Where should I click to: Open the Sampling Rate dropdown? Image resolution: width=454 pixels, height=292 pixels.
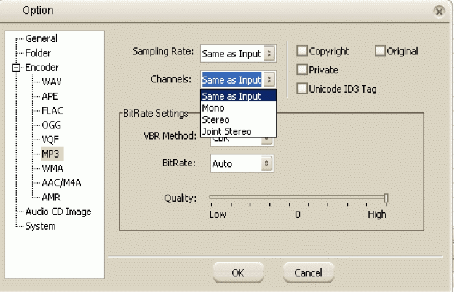tap(270, 53)
